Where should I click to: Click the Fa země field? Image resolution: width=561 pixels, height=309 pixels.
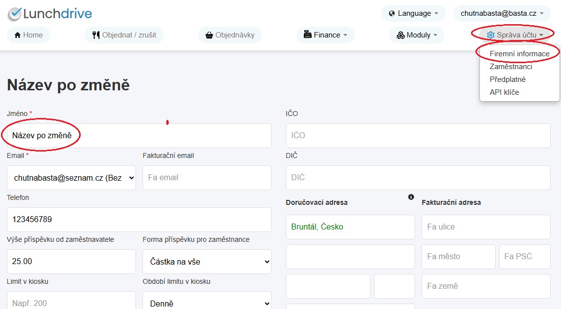[486, 286]
